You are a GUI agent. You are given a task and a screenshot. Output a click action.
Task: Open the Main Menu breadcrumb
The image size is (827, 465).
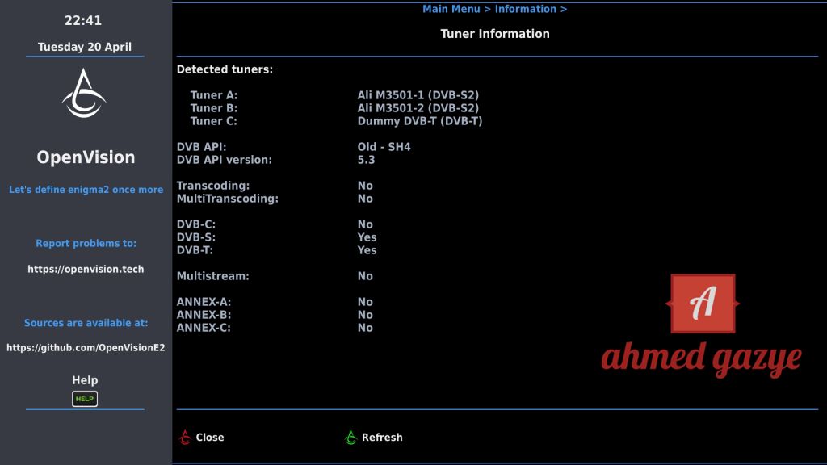point(451,9)
